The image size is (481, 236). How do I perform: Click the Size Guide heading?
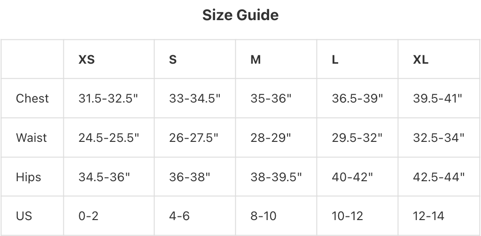tap(240, 15)
